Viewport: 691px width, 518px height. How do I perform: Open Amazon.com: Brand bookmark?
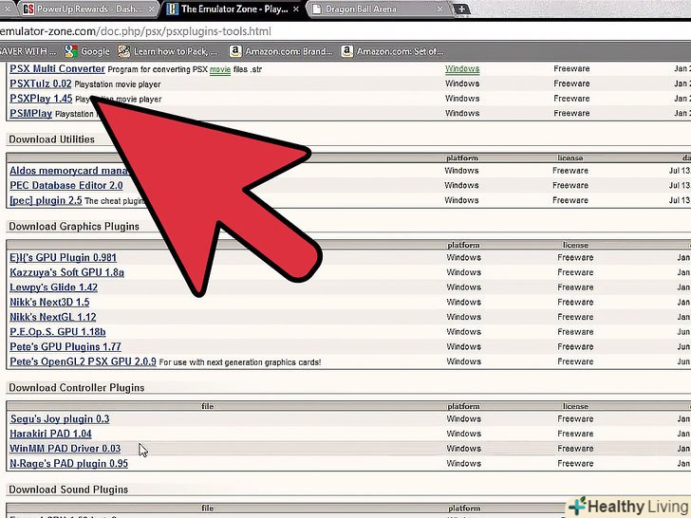point(281,51)
